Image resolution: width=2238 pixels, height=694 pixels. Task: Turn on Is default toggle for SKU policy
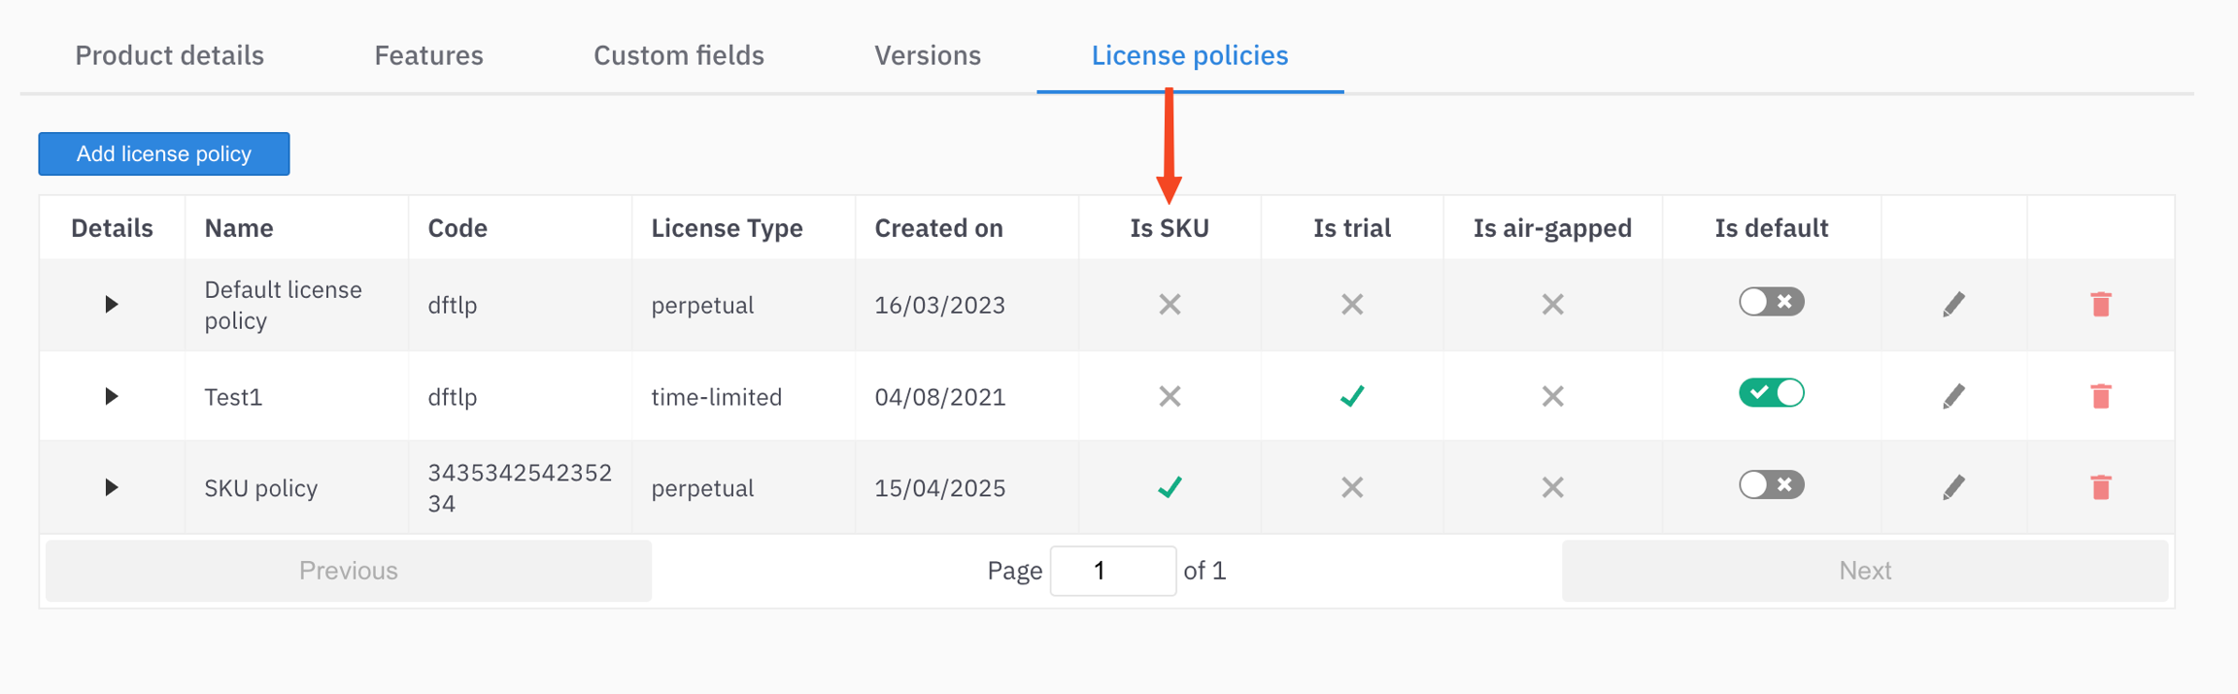coord(1771,484)
